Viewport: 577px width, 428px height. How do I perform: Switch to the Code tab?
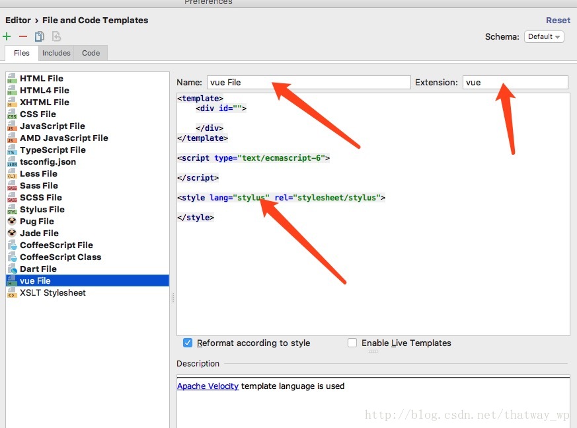91,53
